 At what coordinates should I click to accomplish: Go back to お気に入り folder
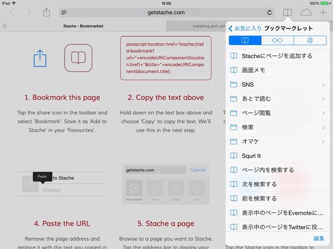coord(245,28)
